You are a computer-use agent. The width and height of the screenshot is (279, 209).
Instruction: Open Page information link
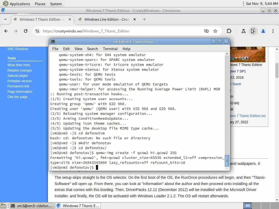click(20, 92)
